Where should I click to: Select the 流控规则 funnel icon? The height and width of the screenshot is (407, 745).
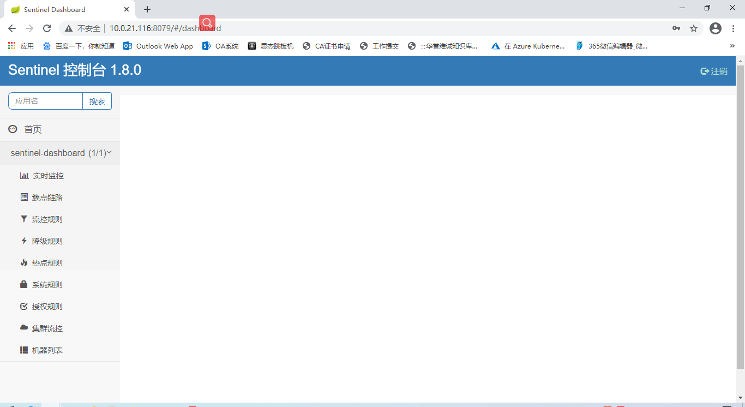pos(24,219)
